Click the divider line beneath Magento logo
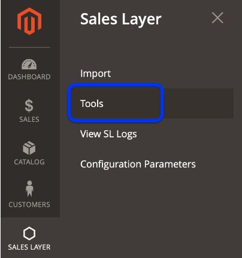 tap(29, 47)
